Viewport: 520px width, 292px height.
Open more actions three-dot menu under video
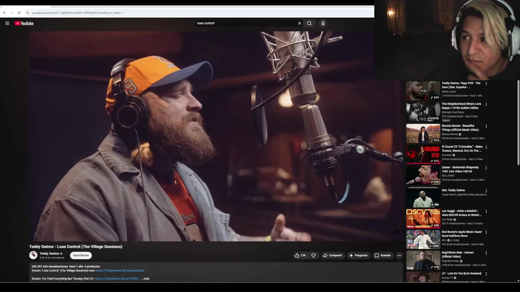pyautogui.click(x=399, y=255)
